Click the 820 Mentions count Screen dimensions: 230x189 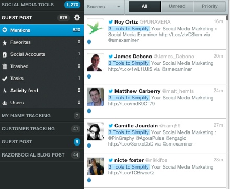pyautogui.click(x=76, y=30)
